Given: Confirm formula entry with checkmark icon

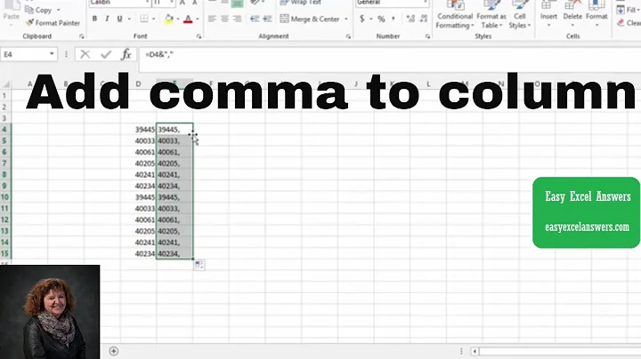Looking at the screenshot, I should (x=106, y=54).
